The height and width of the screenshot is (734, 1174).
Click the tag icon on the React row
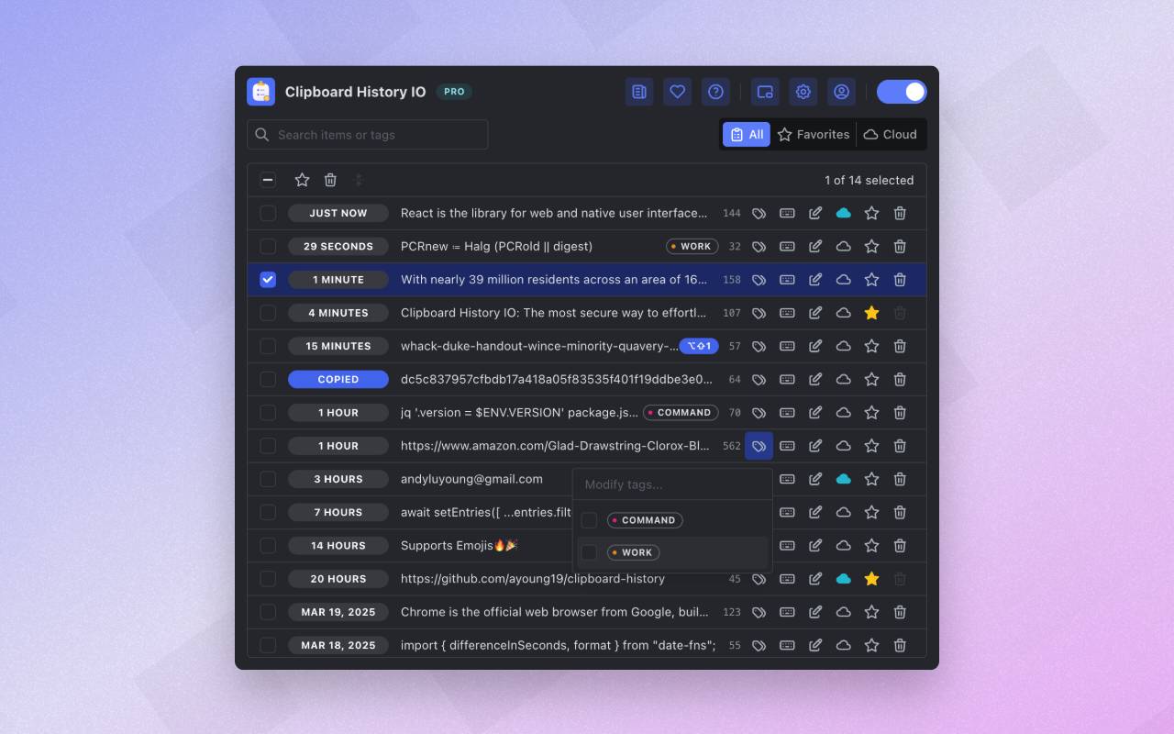point(759,213)
